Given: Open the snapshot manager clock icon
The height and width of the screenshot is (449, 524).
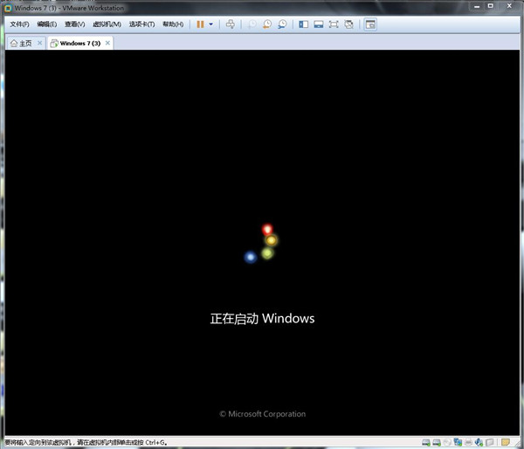Looking at the screenshot, I should pyautogui.click(x=282, y=24).
